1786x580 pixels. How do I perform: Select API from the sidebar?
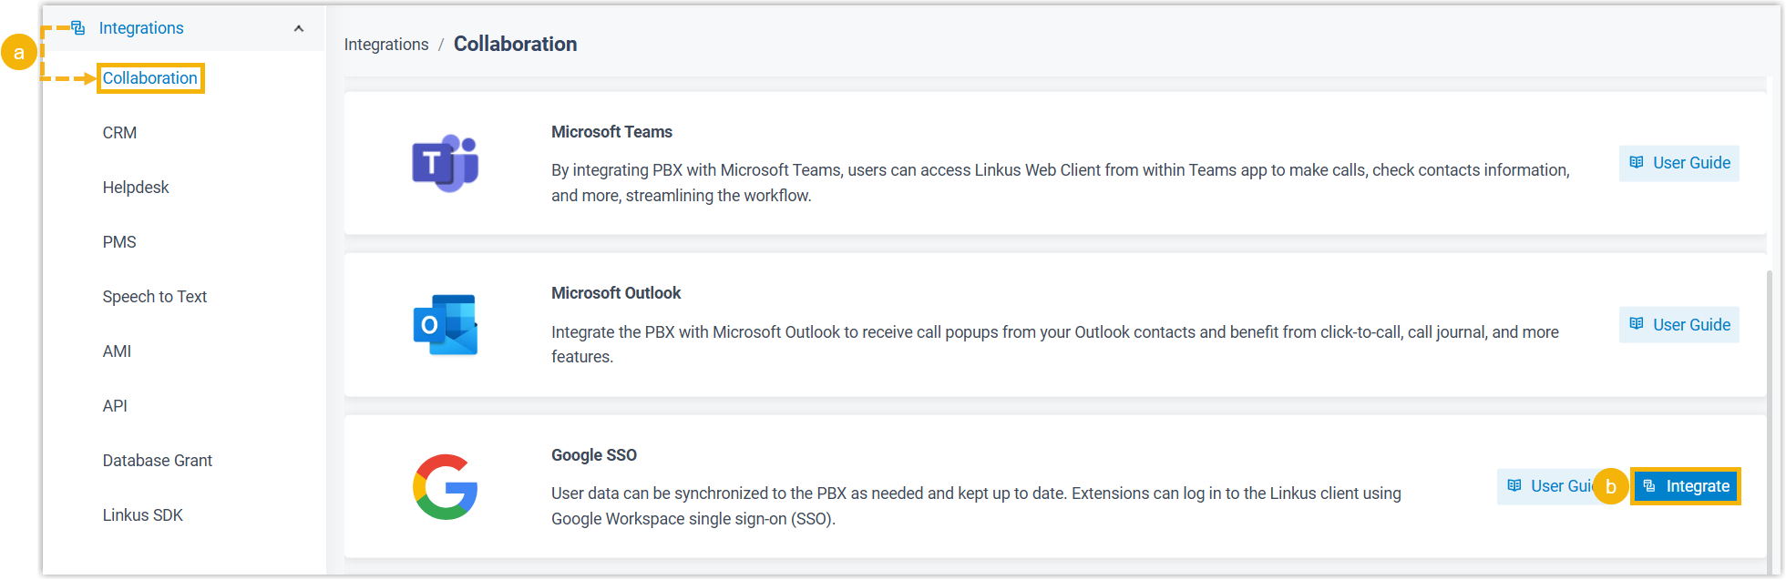point(115,406)
